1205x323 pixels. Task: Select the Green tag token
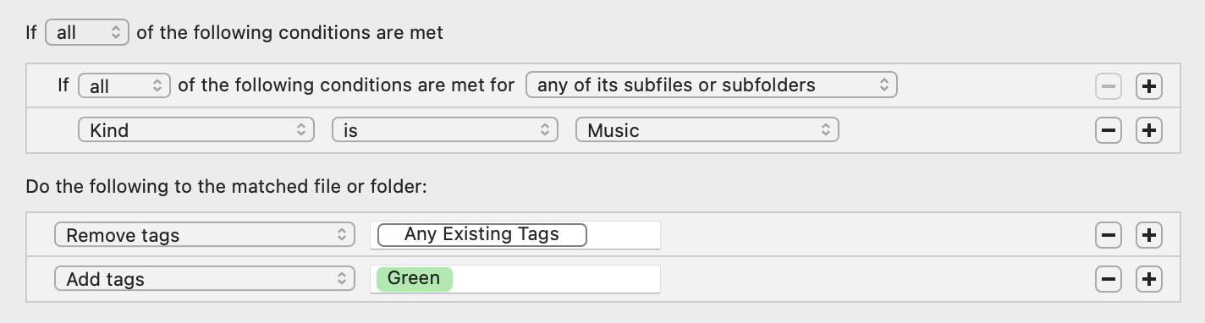click(415, 278)
